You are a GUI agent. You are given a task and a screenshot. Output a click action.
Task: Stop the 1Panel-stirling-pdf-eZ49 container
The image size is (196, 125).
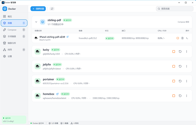click(178, 38)
